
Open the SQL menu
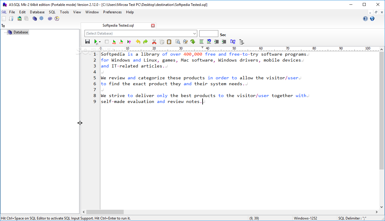[52, 12]
